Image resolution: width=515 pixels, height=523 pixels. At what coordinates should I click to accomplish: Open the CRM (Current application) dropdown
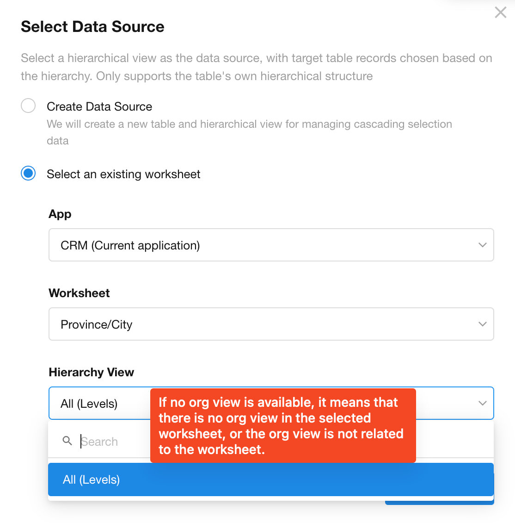click(271, 245)
